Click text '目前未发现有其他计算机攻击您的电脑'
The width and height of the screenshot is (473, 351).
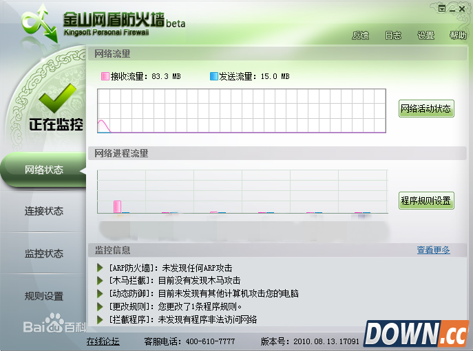tap(228, 293)
